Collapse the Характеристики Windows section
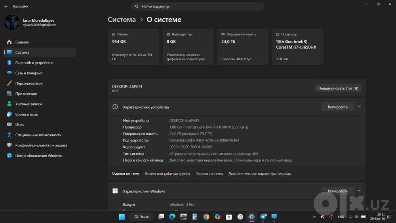 (359, 191)
